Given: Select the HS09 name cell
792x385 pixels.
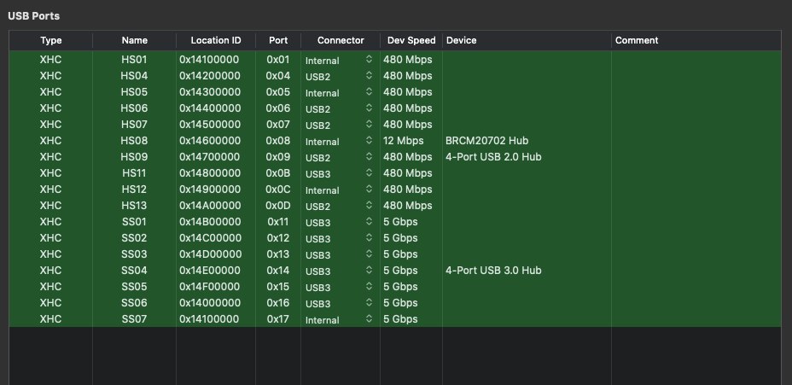Looking at the screenshot, I should point(134,156).
